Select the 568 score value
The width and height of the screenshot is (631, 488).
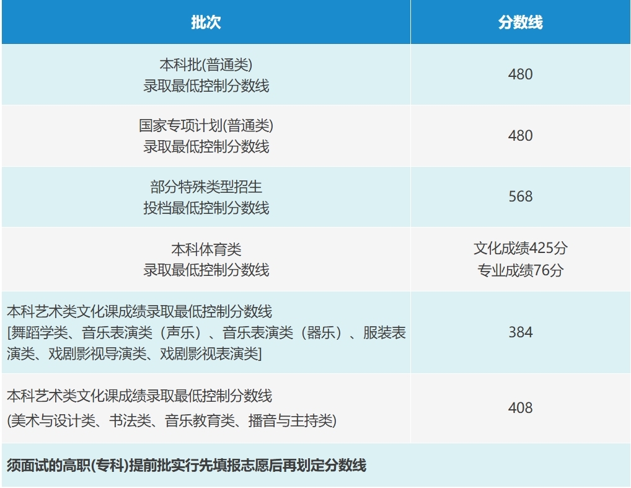tap(520, 197)
